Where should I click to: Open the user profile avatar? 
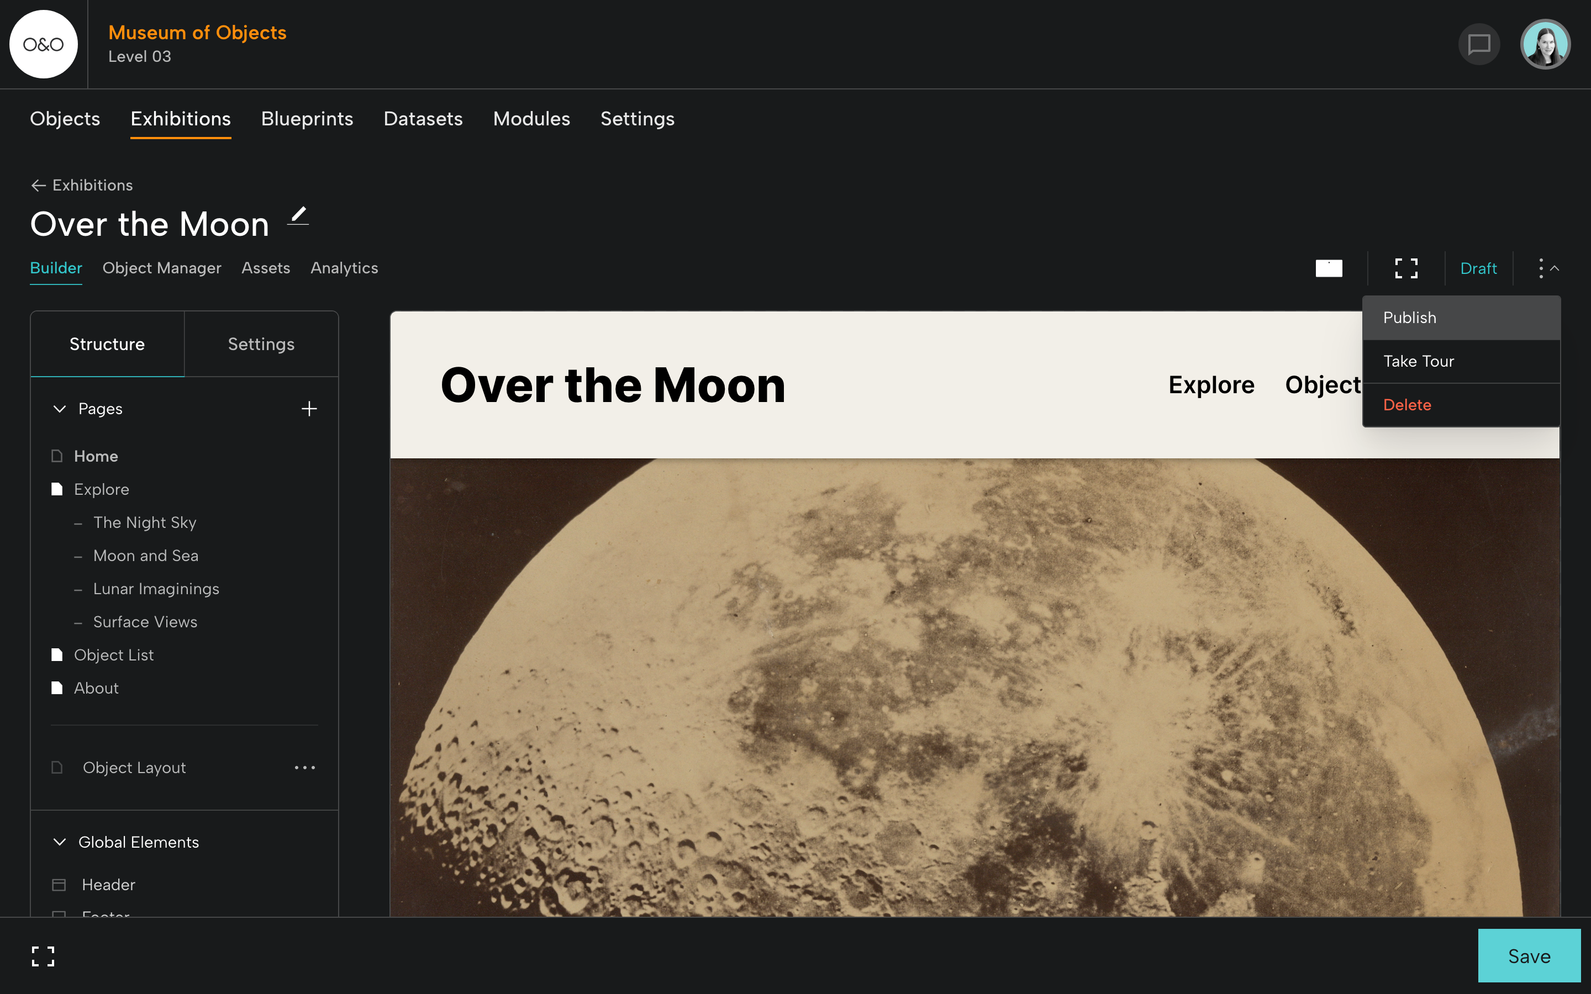[x=1545, y=44]
